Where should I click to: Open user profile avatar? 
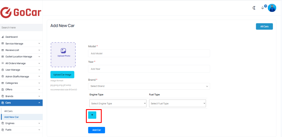click(x=272, y=8)
